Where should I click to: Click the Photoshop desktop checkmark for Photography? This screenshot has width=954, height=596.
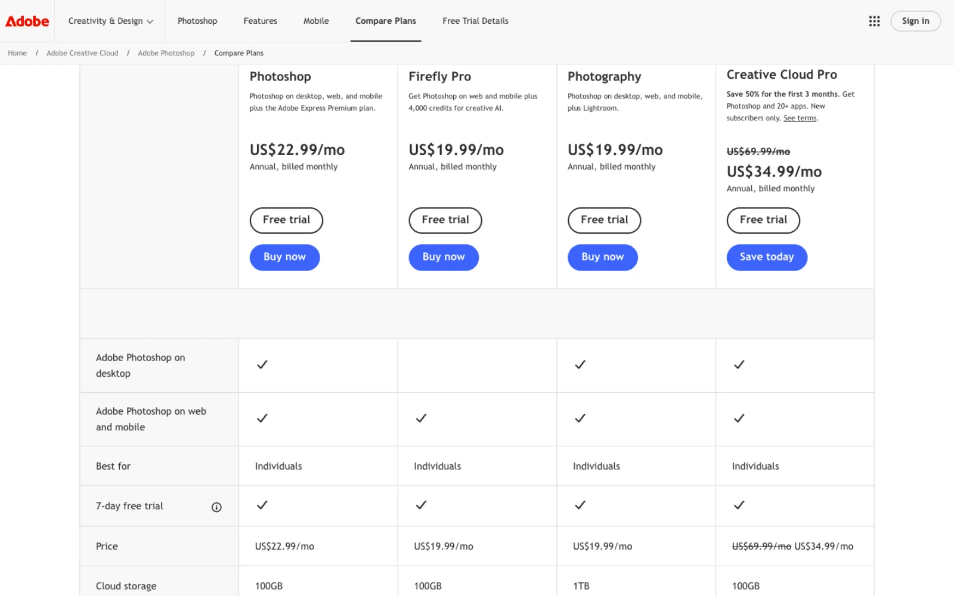click(580, 364)
